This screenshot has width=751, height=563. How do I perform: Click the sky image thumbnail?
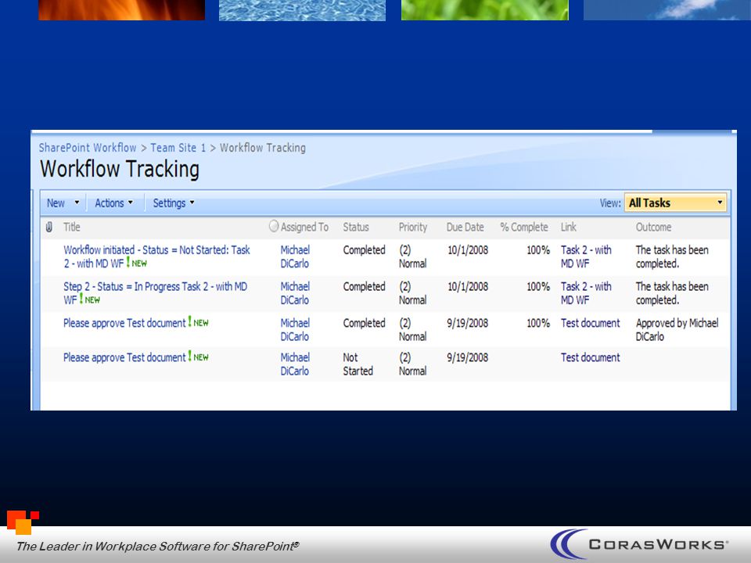coord(667,10)
